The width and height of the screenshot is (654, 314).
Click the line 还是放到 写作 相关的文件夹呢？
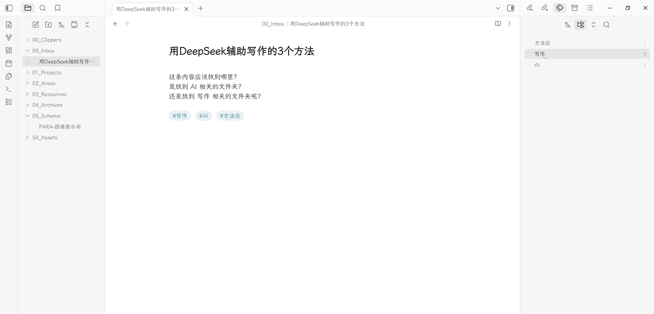(215, 96)
